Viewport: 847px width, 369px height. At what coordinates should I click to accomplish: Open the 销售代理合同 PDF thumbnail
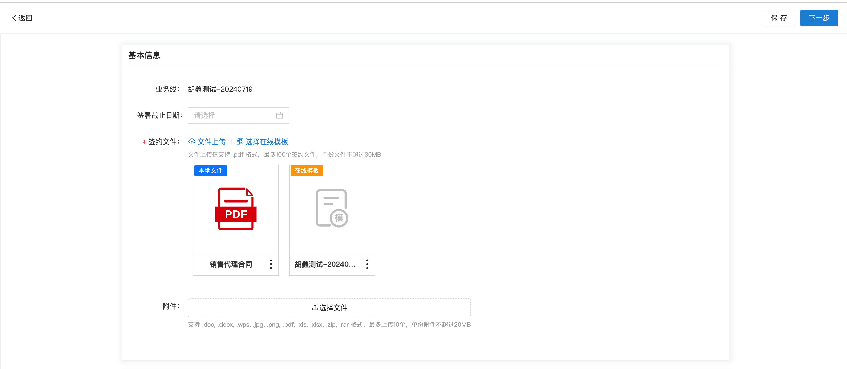click(x=236, y=209)
